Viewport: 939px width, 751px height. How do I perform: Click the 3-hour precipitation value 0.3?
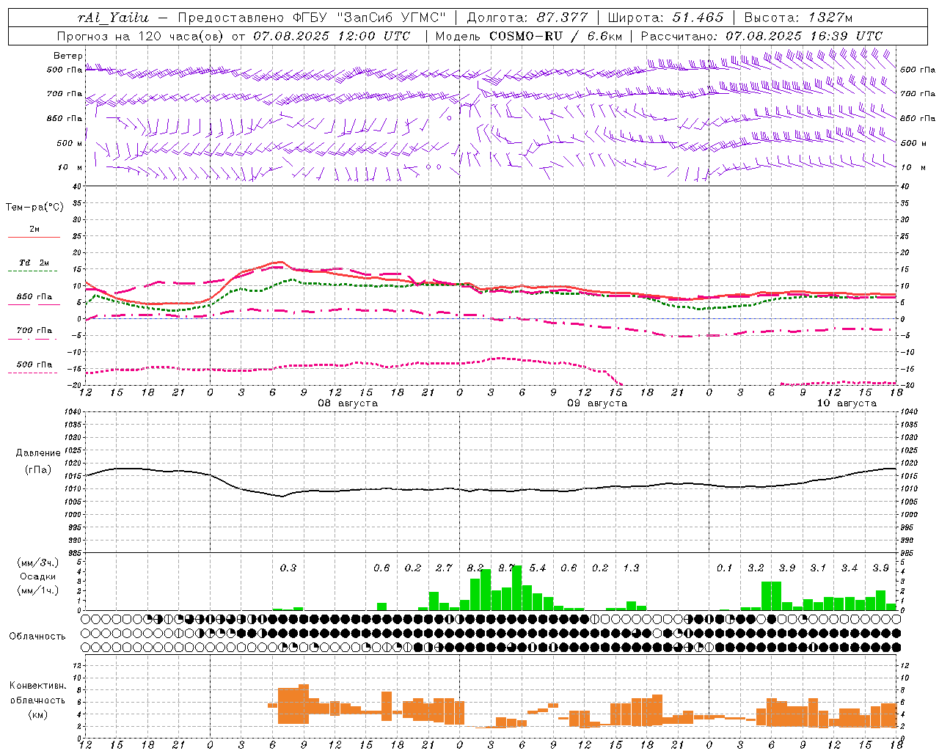tap(288, 568)
